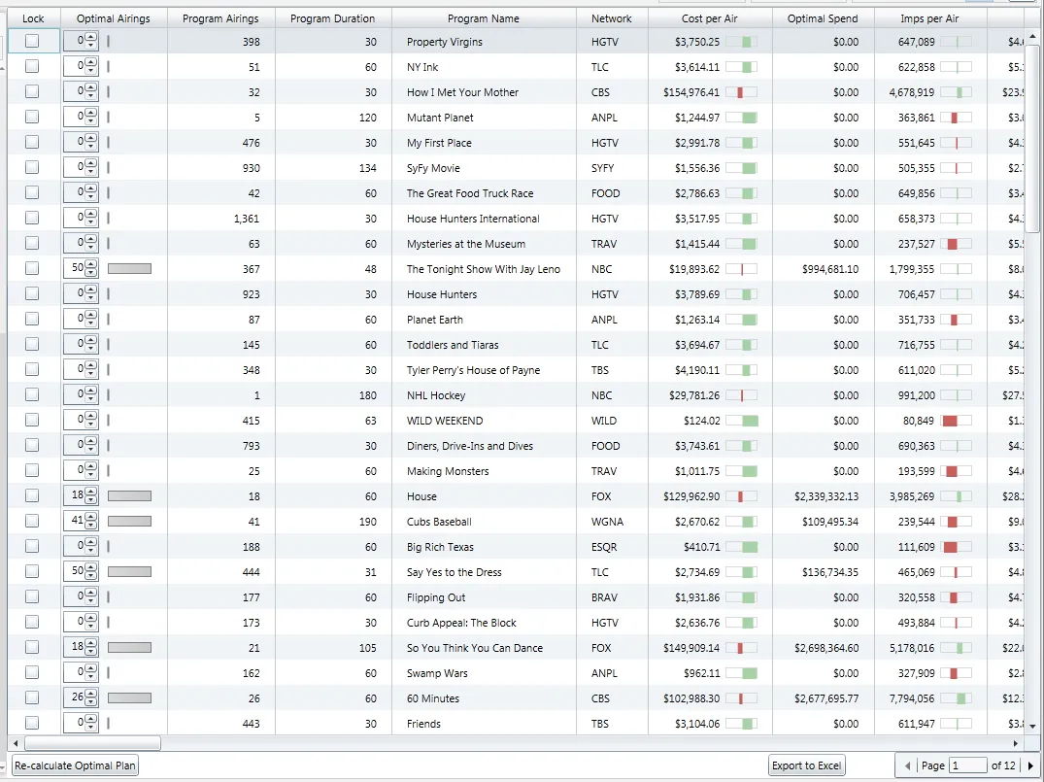Screen dimensions: 1044x782
Task: Lock the Big Rich Texas program
Action: tap(32, 546)
